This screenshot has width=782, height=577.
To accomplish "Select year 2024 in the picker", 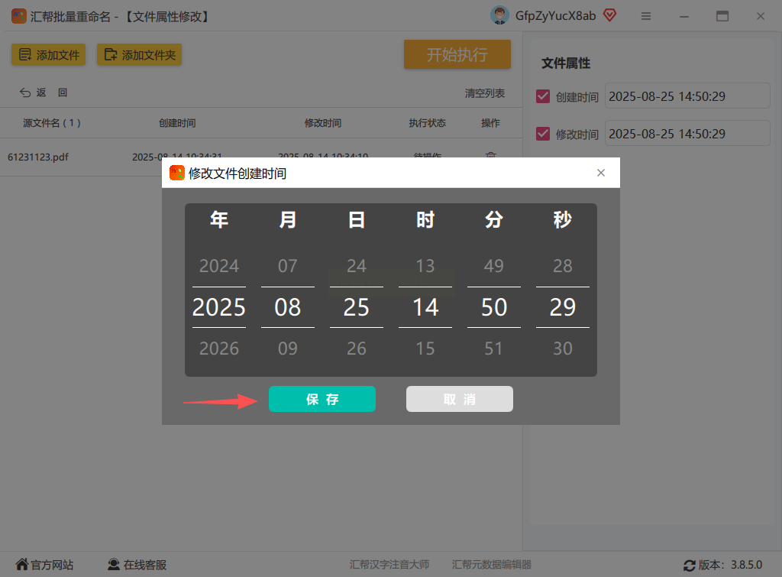I will coord(219,265).
